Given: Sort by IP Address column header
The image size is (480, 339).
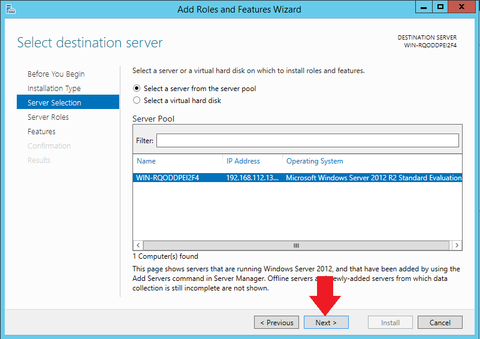Looking at the screenshot, I should point(252,161).
